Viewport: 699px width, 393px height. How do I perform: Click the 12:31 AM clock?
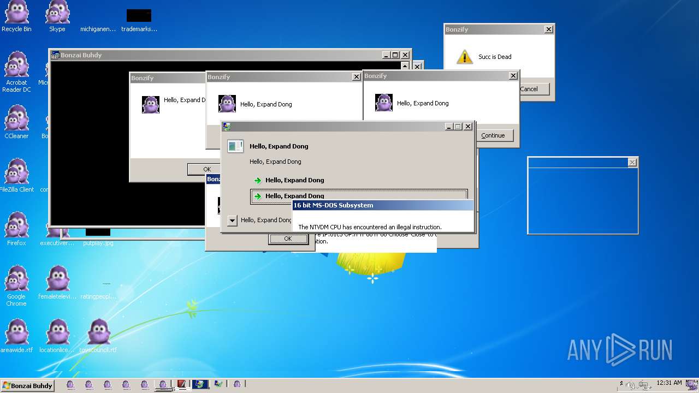[669, 383]
